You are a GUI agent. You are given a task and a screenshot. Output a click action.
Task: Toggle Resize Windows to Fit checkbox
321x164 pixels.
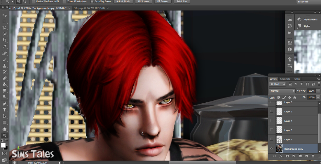click(x=34, y=1)
